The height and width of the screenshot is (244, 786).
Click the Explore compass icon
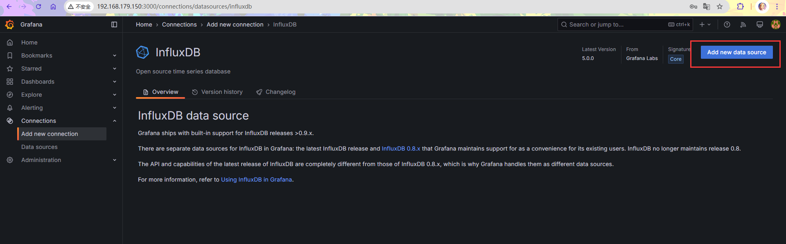(10, 95)
